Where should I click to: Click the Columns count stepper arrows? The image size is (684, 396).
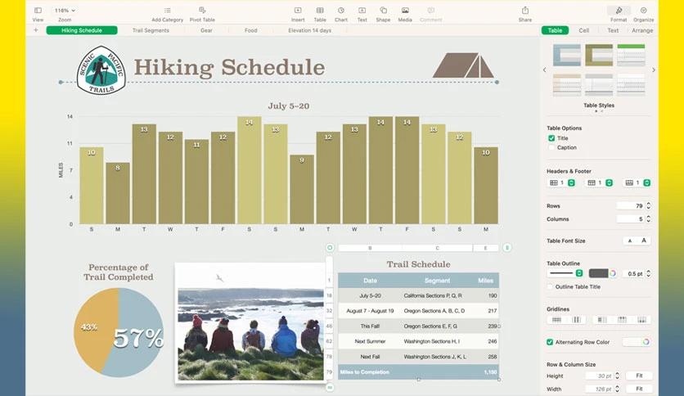pyautogui.click(x=648, y=219)
